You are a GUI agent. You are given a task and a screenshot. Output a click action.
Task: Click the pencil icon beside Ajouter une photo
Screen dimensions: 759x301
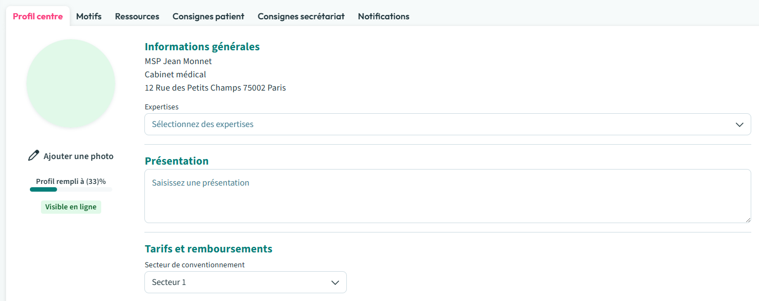[x=34, y=156]
